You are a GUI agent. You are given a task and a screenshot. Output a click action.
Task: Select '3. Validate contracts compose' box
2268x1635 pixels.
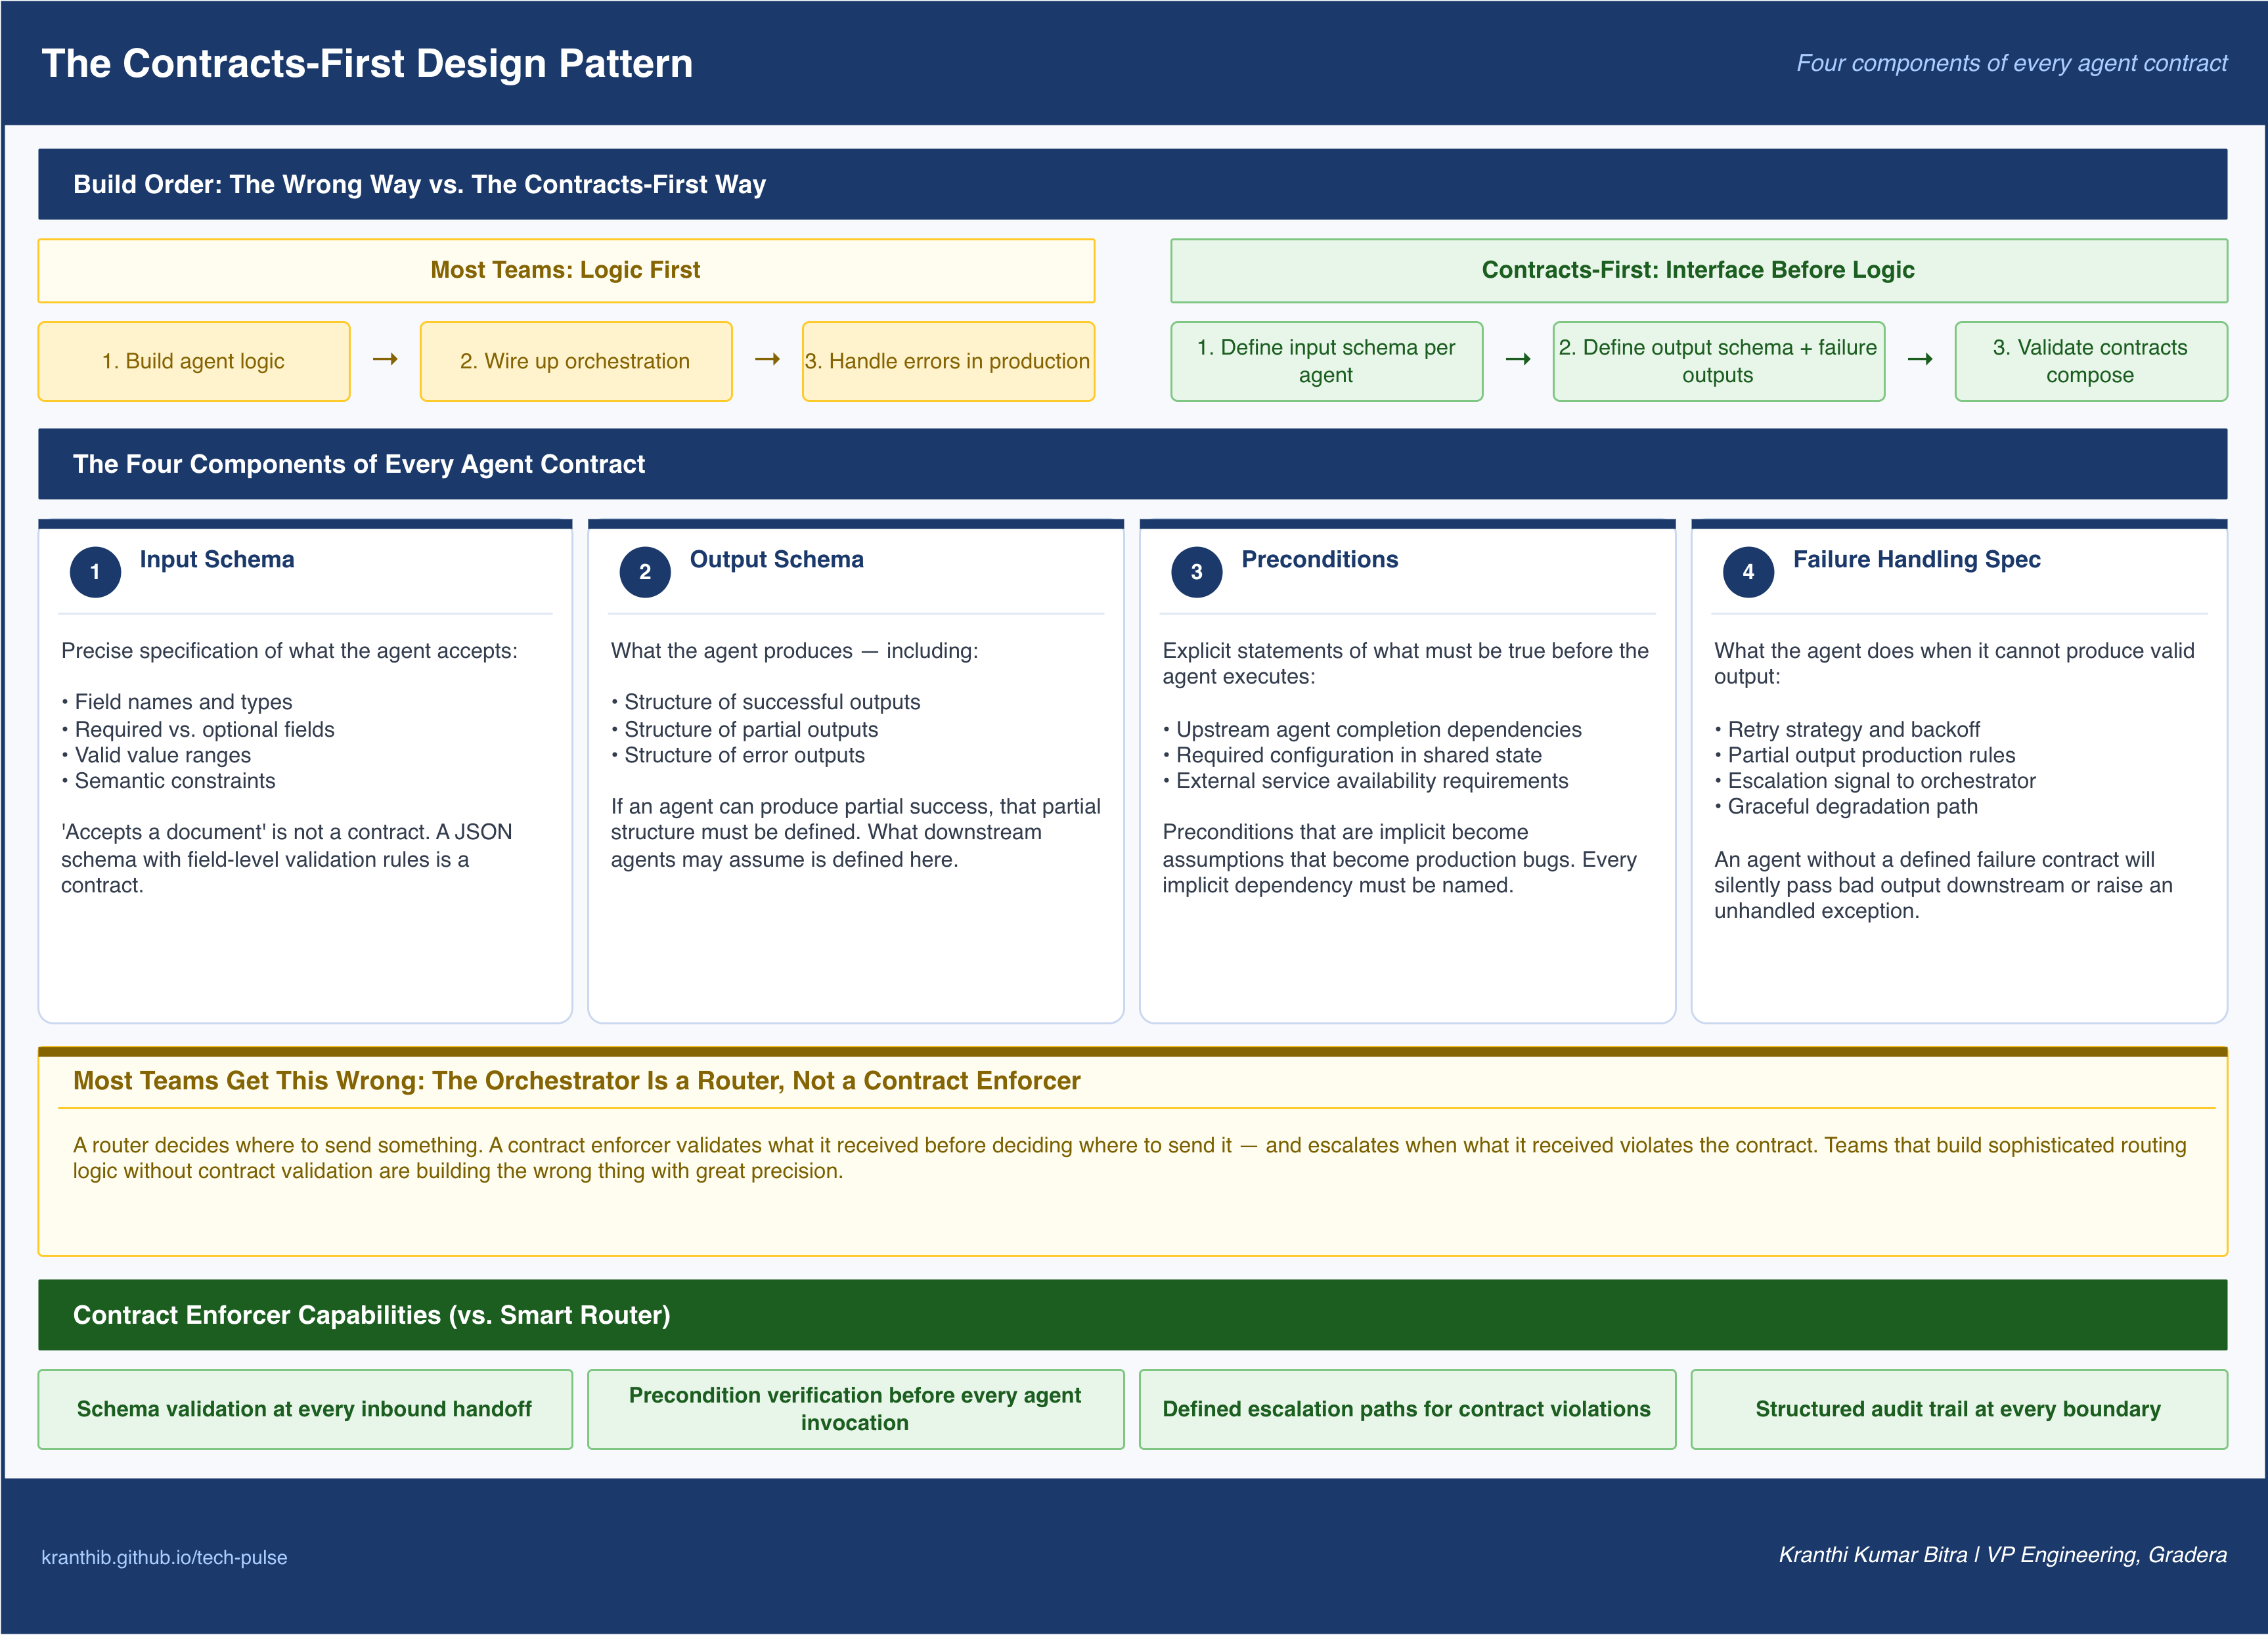coord(2091,361)
